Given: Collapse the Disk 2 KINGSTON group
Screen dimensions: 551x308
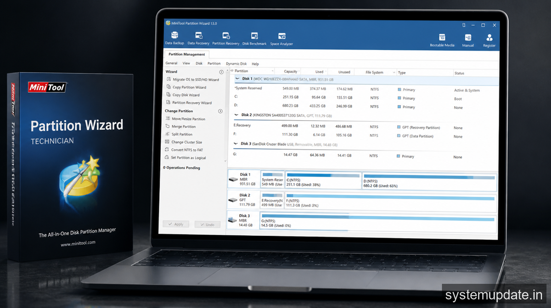Looking at the screenshot, I should tap(236, 115).
